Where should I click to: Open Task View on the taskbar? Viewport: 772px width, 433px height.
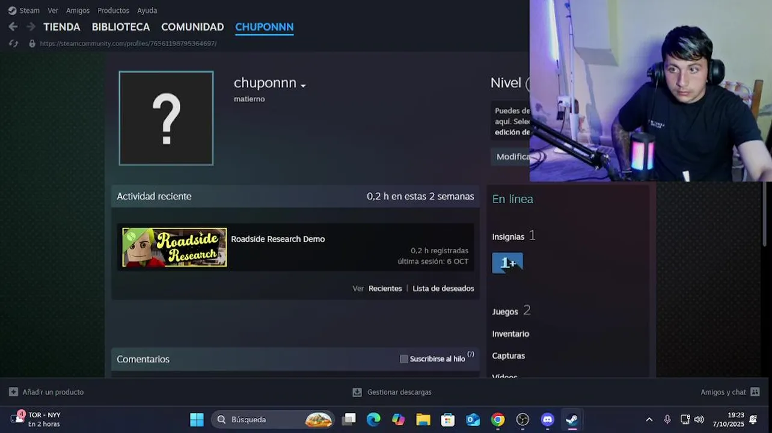349,420
